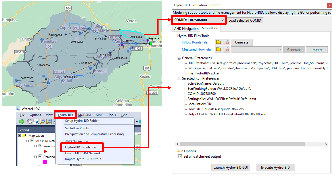Open the COMID dropdown list
Image resolution: width=333 pixels, height=176 pixels.
coord(222,20)
